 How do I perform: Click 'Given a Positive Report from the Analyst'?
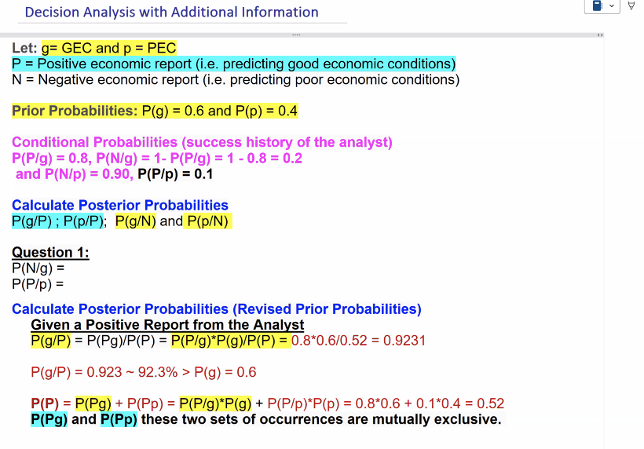coord(167,325)
